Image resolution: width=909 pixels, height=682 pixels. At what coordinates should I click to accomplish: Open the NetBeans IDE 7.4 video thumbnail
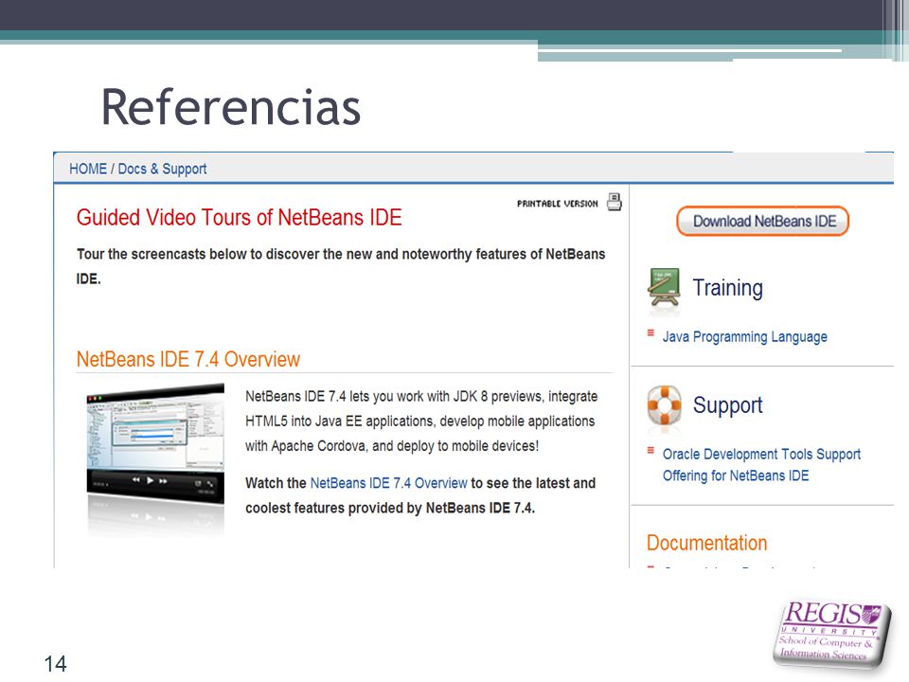coord(155,443)
